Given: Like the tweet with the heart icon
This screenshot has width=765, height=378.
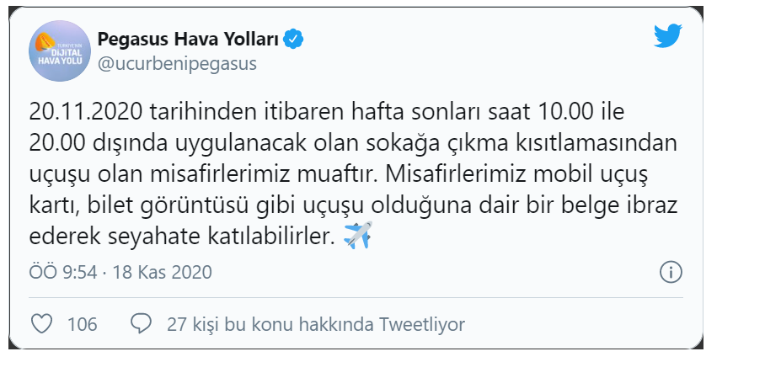Looking at the screenshot, I should [x=41, y=324].
